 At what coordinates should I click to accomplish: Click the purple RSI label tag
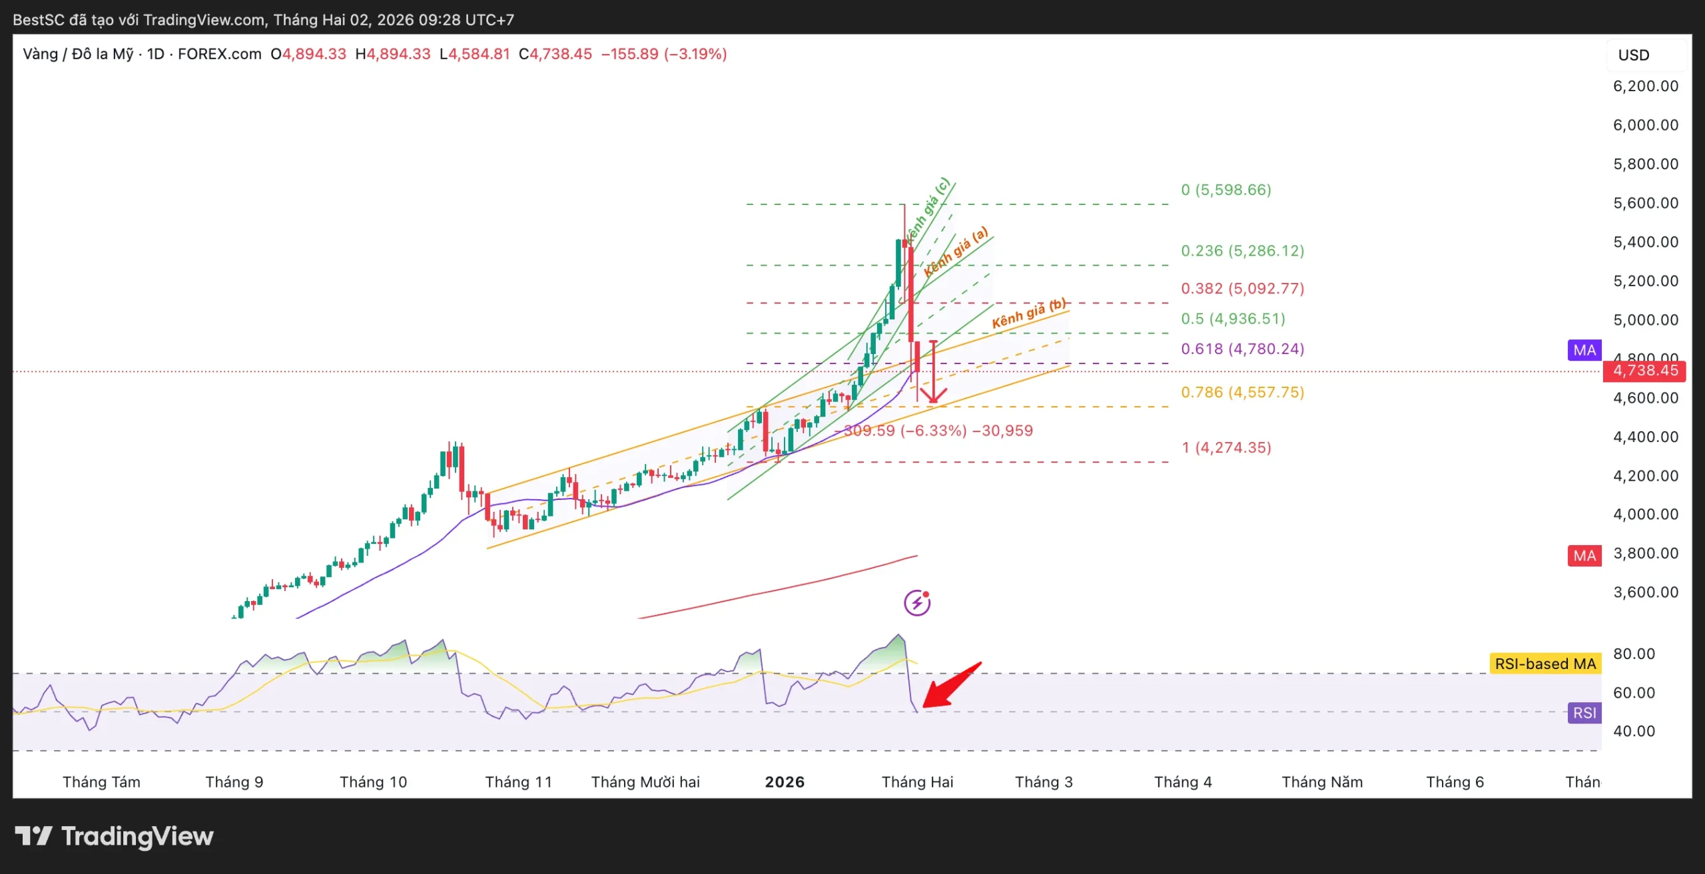(x=1584, y=713)
